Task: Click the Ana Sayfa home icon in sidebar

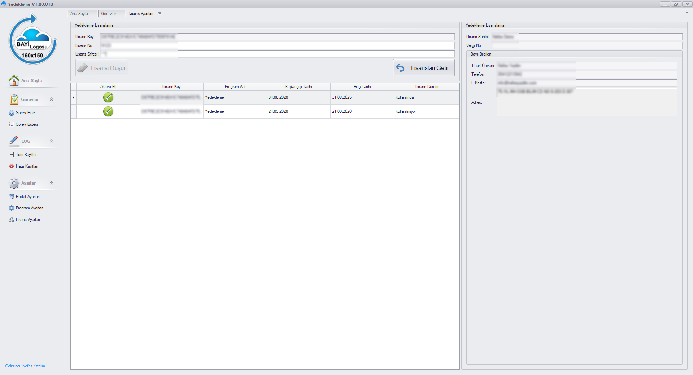Action: tap(14, 81)
